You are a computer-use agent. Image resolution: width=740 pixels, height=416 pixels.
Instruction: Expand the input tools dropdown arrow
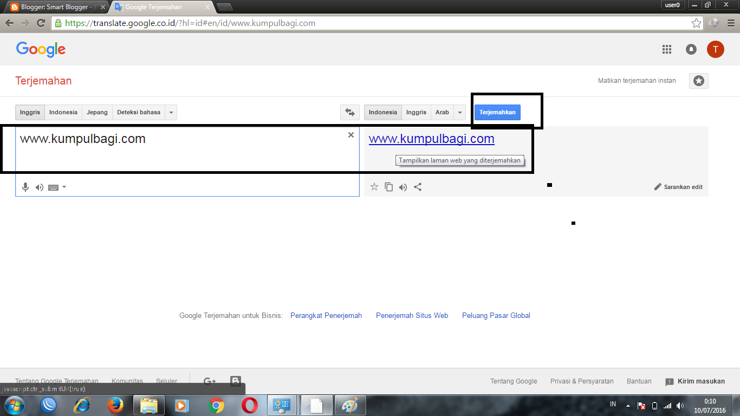(64, 187)
